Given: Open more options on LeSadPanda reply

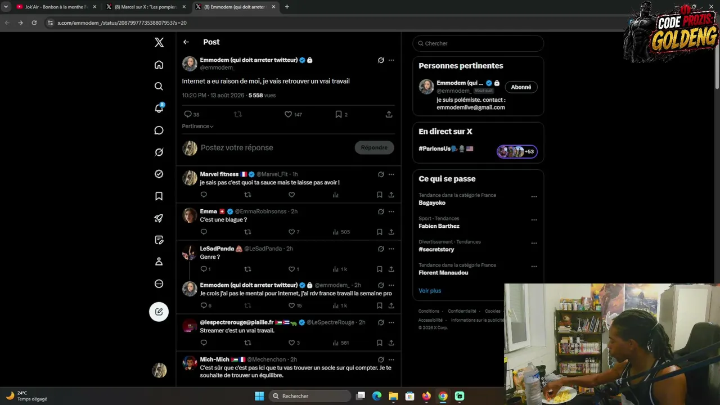Looking at the screenshot, I should (391, 249).
